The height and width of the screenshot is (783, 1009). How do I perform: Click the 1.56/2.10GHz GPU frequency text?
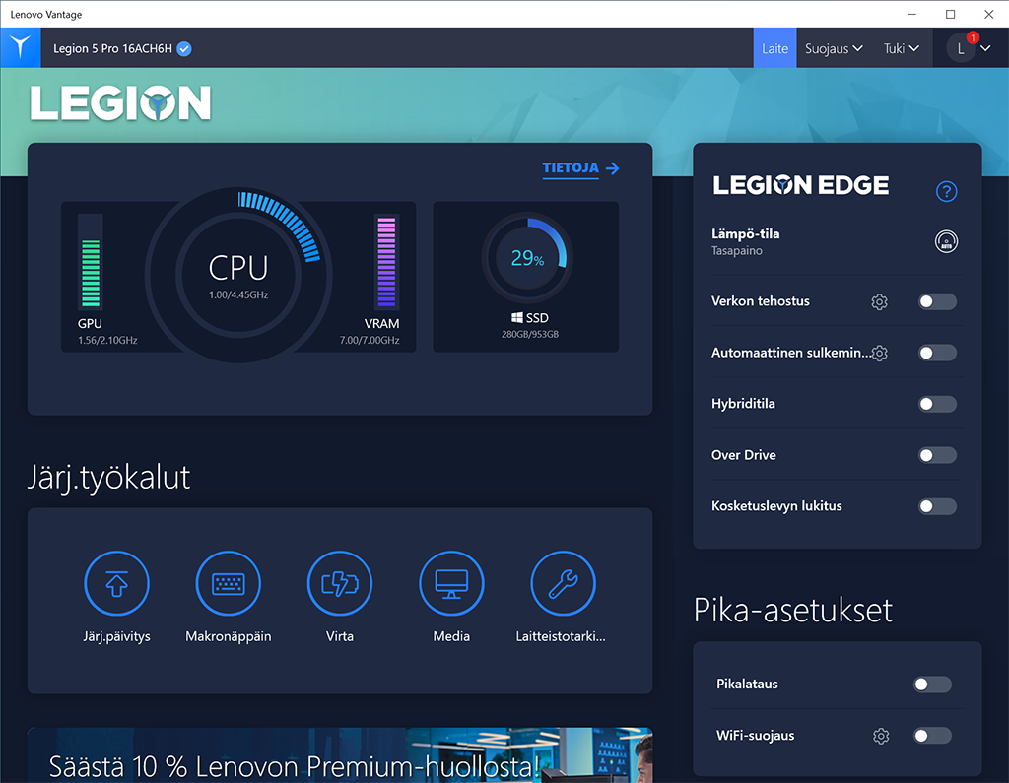(x=107, y=341)
